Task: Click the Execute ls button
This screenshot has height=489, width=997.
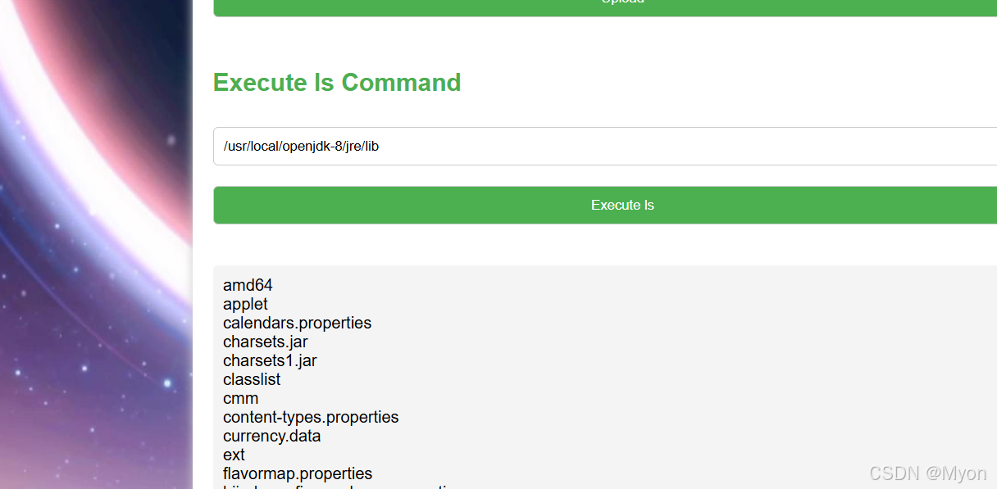Action: (605, 205)
